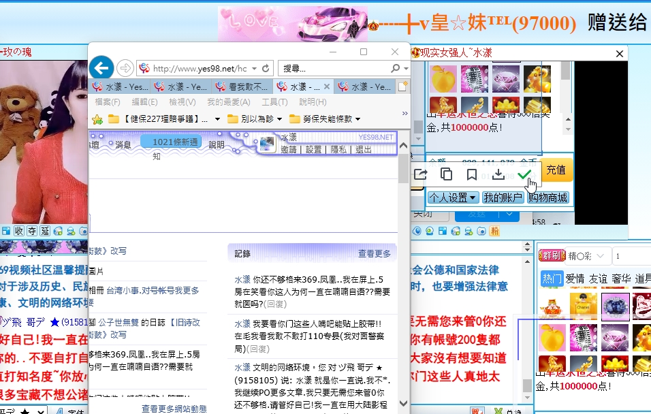
Task: Click the browser back arrow button
Action: 101,67
